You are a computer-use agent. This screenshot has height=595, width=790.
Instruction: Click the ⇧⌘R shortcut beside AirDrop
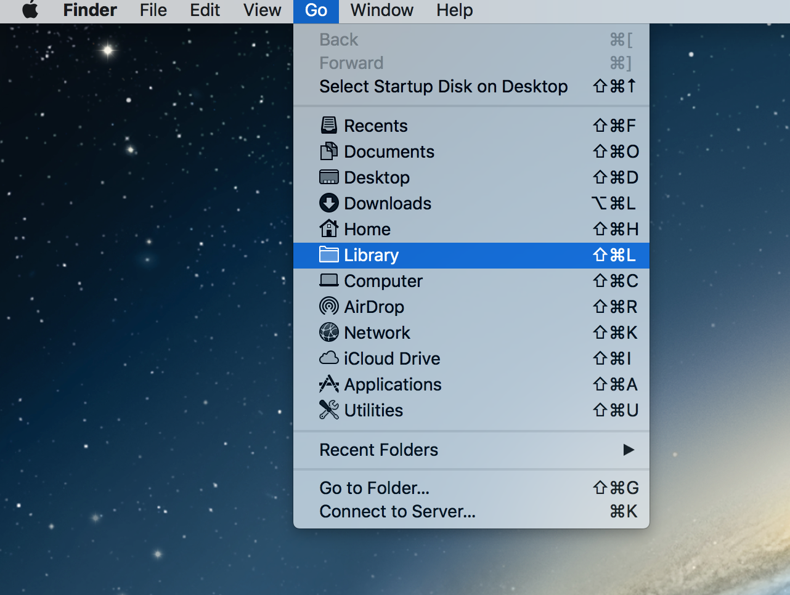pos(615,307)
